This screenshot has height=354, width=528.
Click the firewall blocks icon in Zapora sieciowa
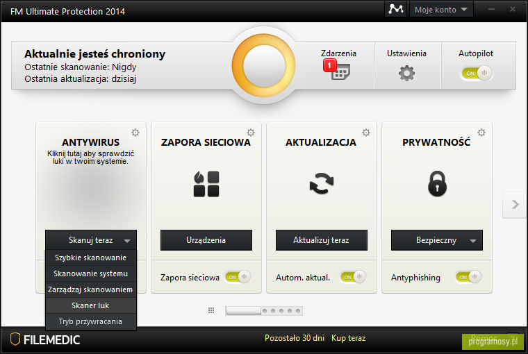[x=206, y=184]
